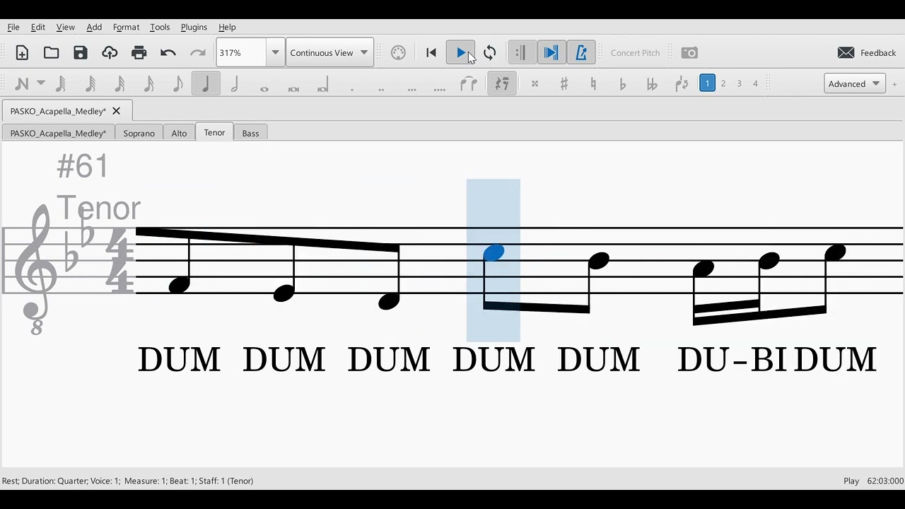Add a triple augmentation dot
This screenshot has height=509, width=905.
[x=411, y=88]
